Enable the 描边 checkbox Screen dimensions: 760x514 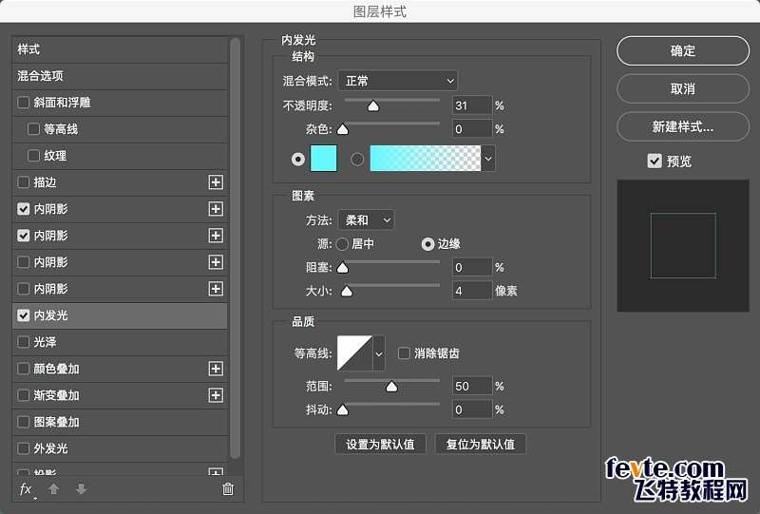pyautogui.click(x=23, y=182)
